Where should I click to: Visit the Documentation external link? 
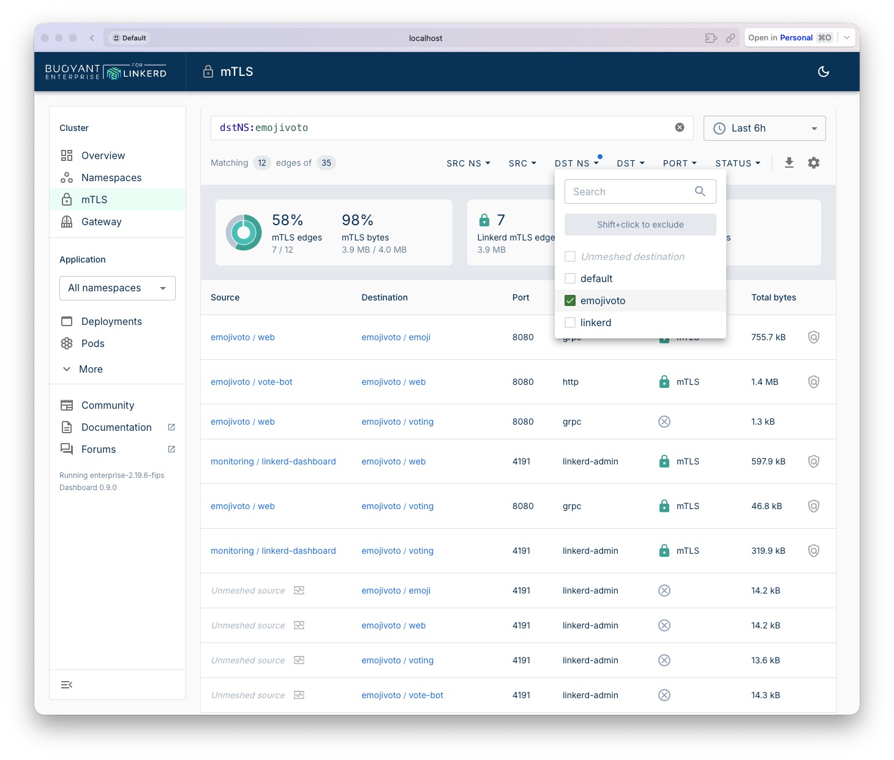click(x=116, y=427)
